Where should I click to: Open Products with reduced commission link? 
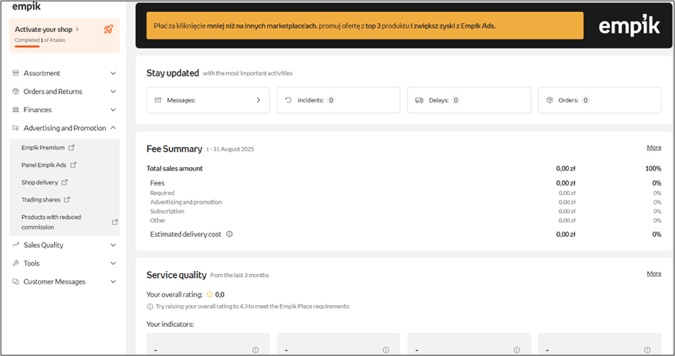51,222
